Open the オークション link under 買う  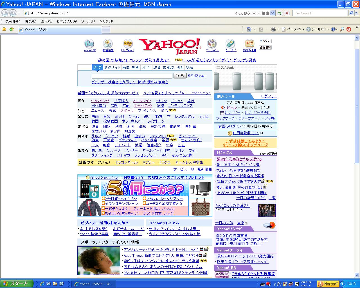click(142, 101)
